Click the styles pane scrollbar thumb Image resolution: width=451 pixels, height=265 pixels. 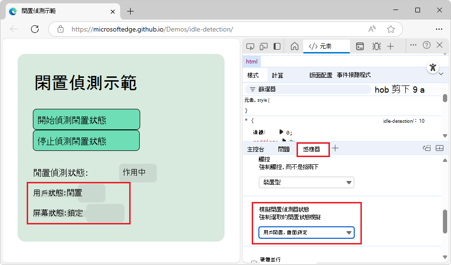tap(445, 98)
